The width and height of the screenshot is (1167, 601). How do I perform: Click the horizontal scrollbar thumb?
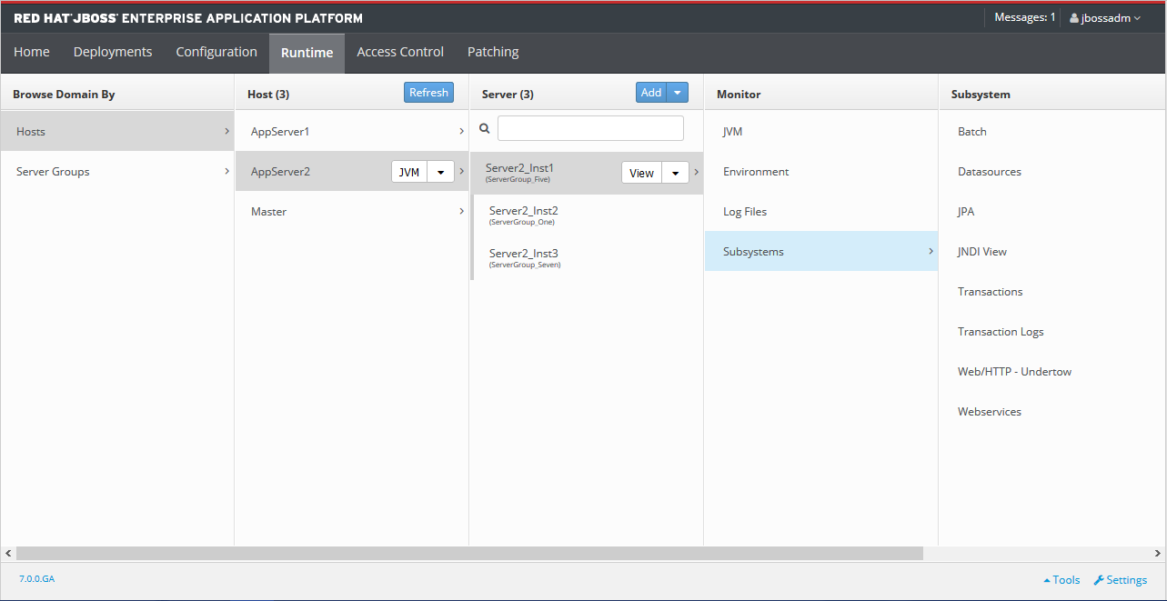point(469,553)
